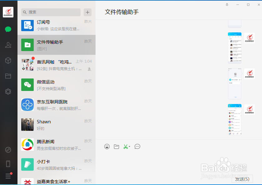Open Favorites via the folder sidebar icon
This screenshot has height=185, width=262.
pos(8,76)
